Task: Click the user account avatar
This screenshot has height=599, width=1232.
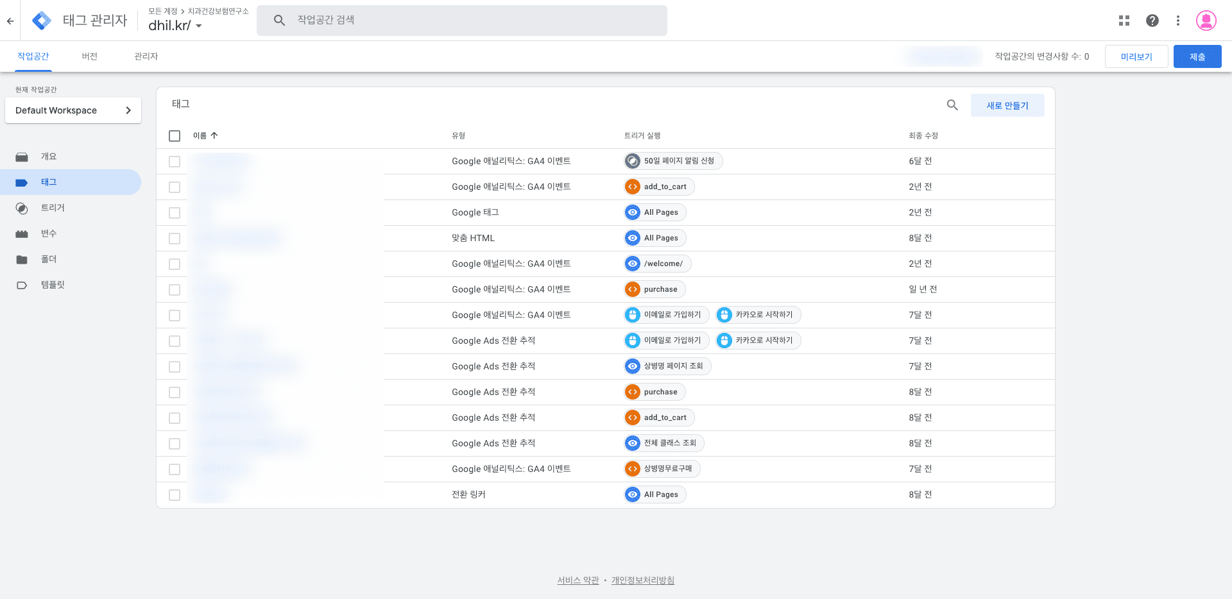Action: [x=1206, y=21]
